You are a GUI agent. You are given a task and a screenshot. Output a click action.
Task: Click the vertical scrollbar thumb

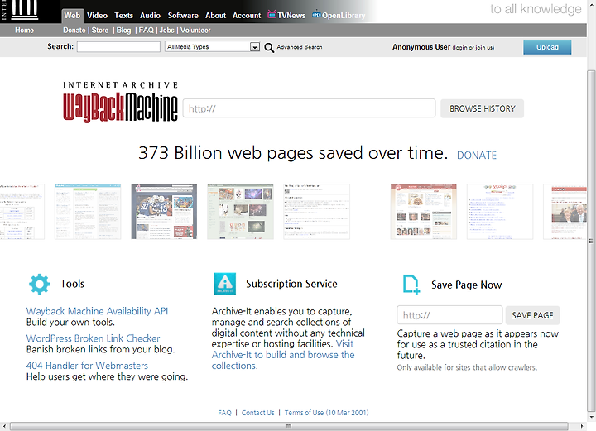(x=591, y=241)
